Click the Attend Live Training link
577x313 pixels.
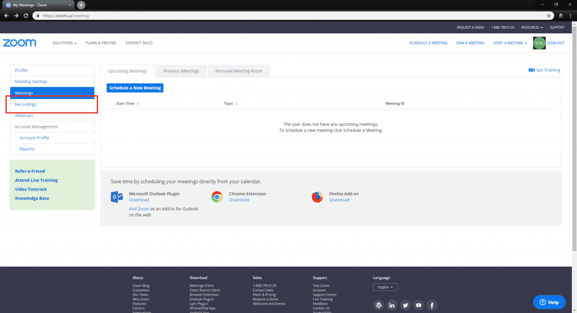click(36, 180)
